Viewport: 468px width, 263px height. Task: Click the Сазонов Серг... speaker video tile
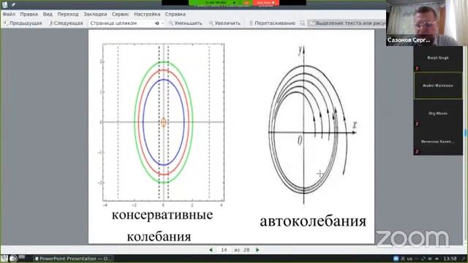click(x=427, y=23)
